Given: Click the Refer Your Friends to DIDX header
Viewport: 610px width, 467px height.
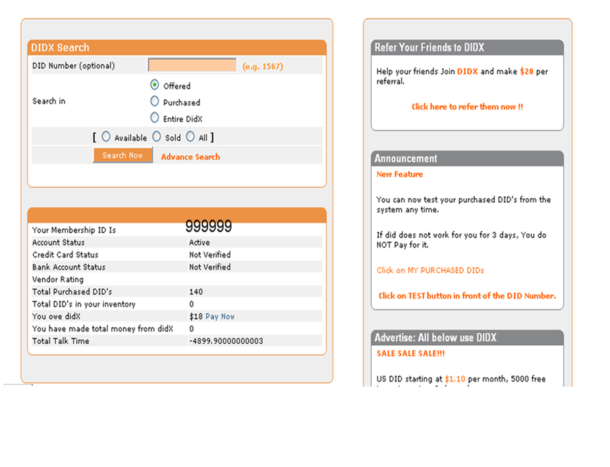Looking at the screenshot, I should (429, 47).
